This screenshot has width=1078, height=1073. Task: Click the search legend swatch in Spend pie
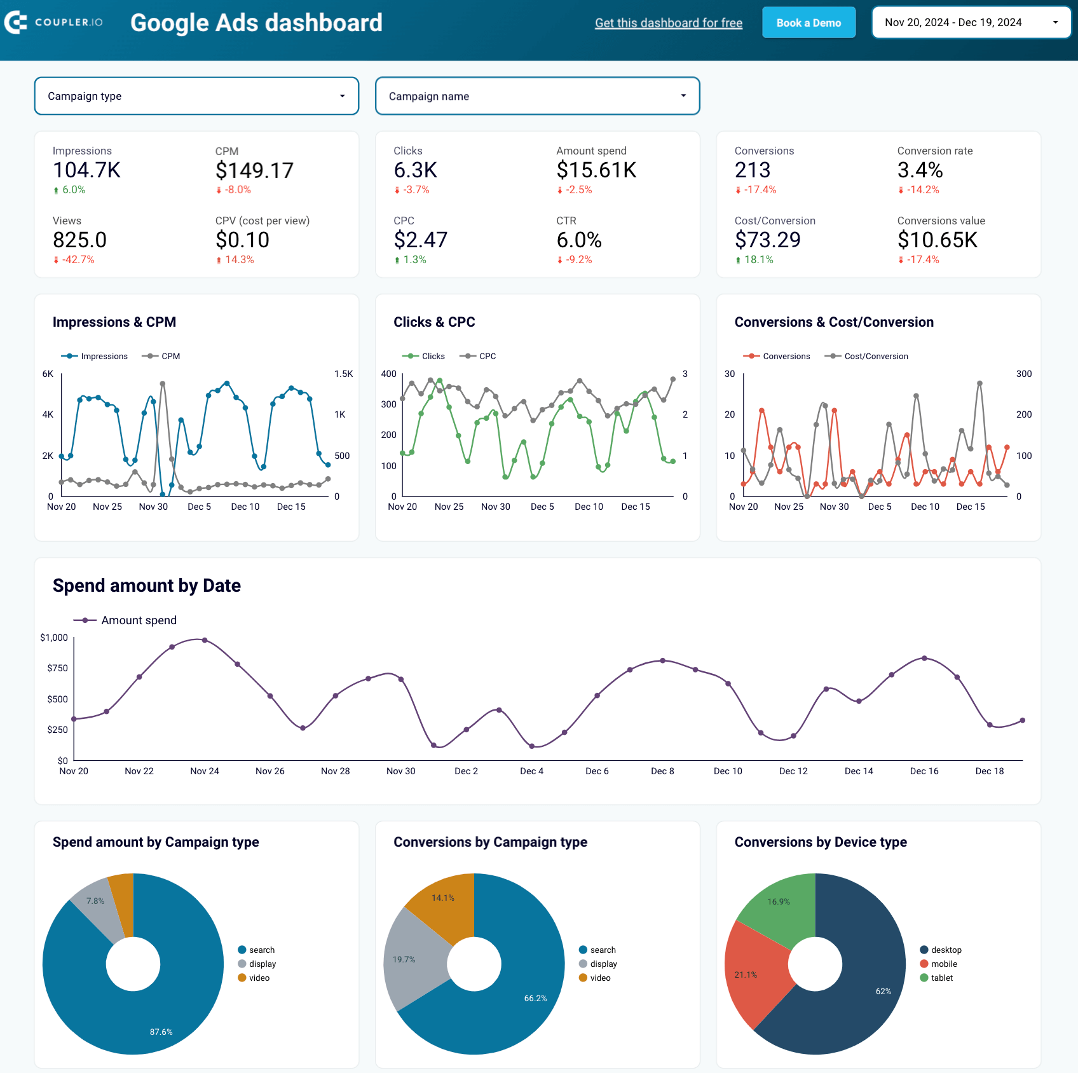[x=242, y=950]
